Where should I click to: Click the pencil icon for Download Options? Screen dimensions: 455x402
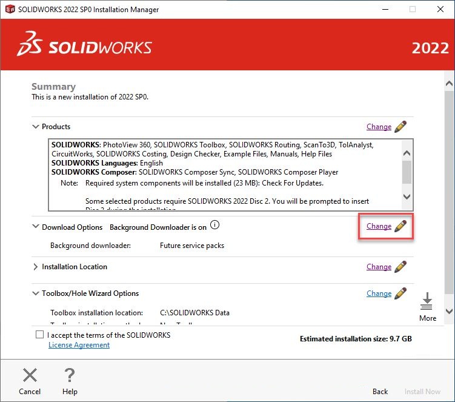(400, 226)
